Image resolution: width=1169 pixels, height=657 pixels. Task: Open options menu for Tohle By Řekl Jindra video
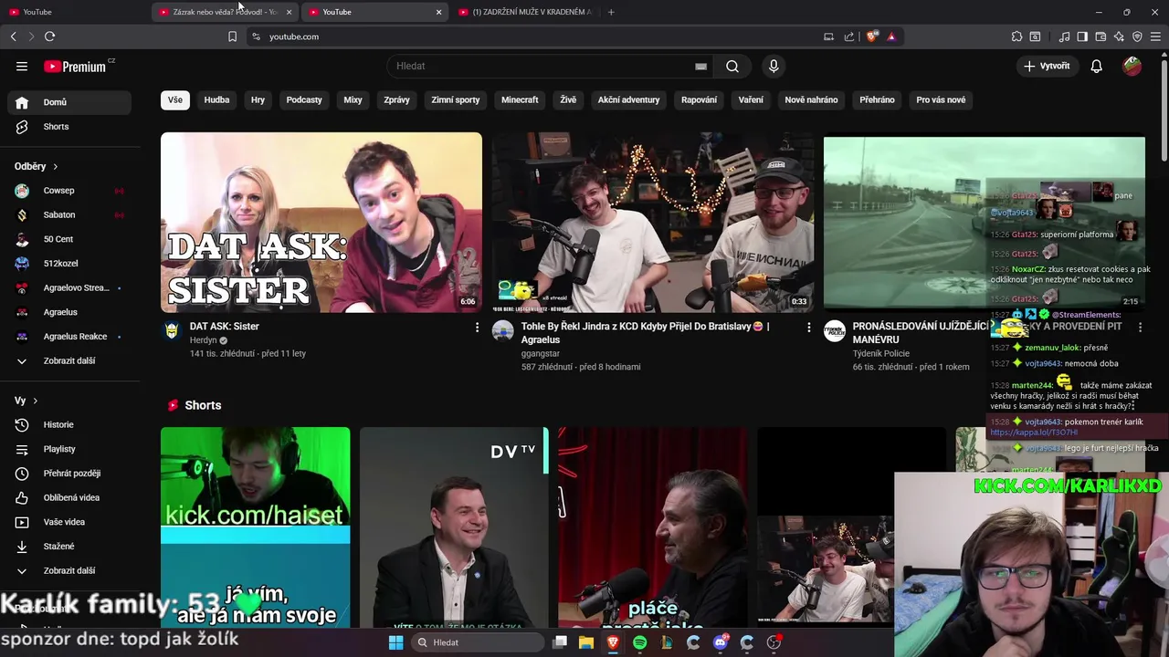click(x=808, y=327)
